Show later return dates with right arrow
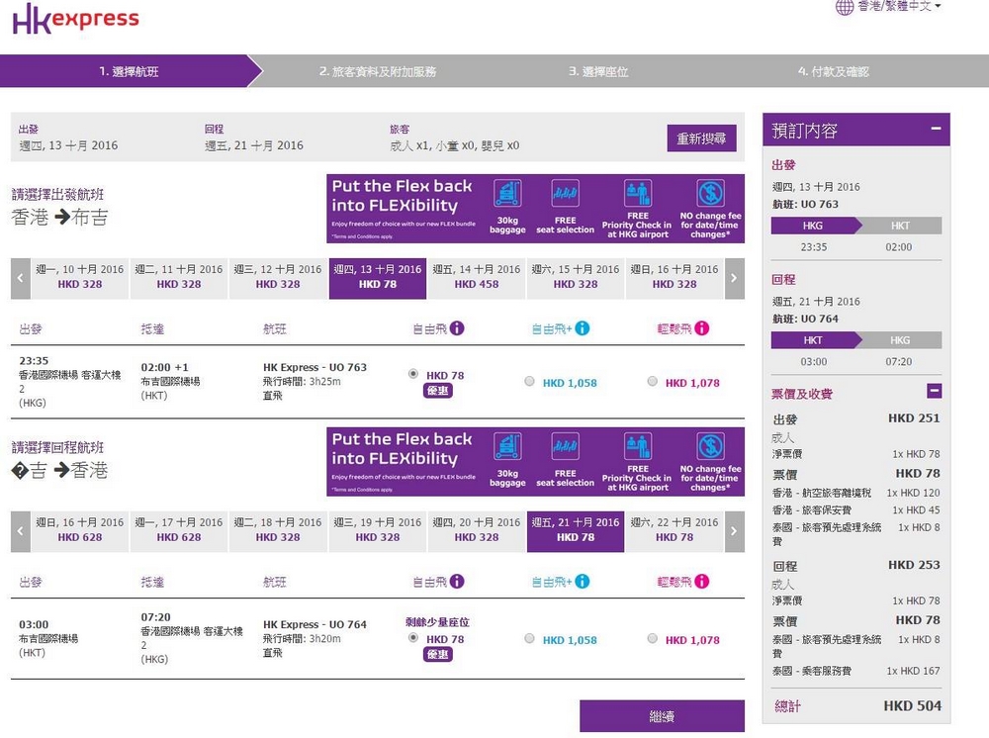Viewport: 989px width, 738px height. (734, 531)
